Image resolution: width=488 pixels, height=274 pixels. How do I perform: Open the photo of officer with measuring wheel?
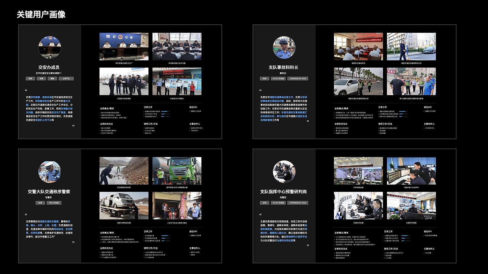coord(411,46)
